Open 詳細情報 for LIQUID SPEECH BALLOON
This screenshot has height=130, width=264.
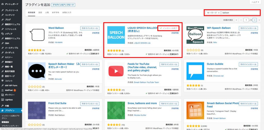[x=175, y=33]
